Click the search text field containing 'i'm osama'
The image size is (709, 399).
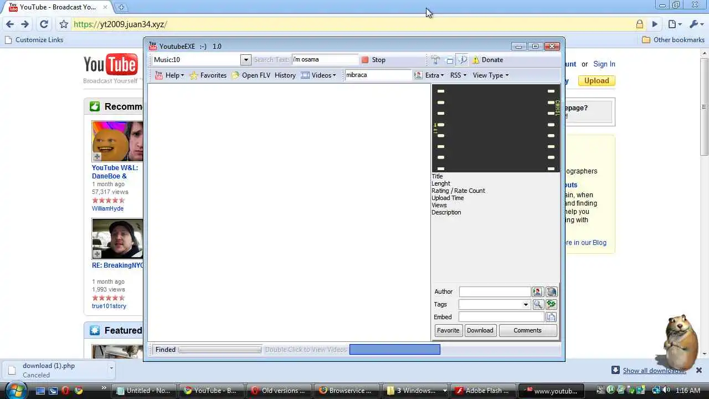(325, 60)
